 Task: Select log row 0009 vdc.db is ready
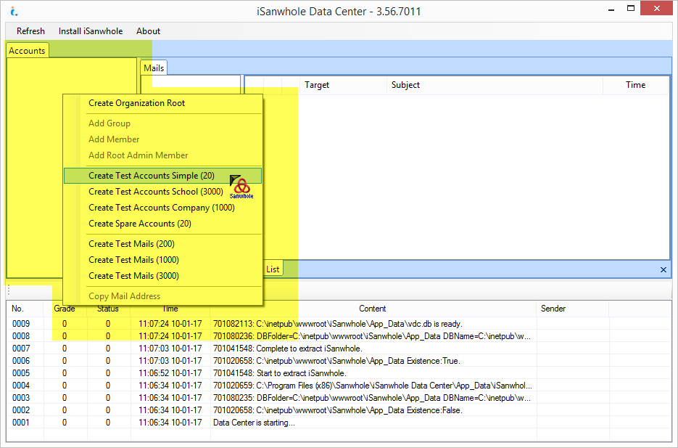point(339,324)
